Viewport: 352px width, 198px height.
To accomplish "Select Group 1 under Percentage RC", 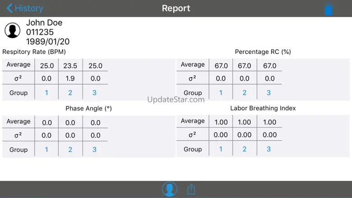I will coord(221,93).
